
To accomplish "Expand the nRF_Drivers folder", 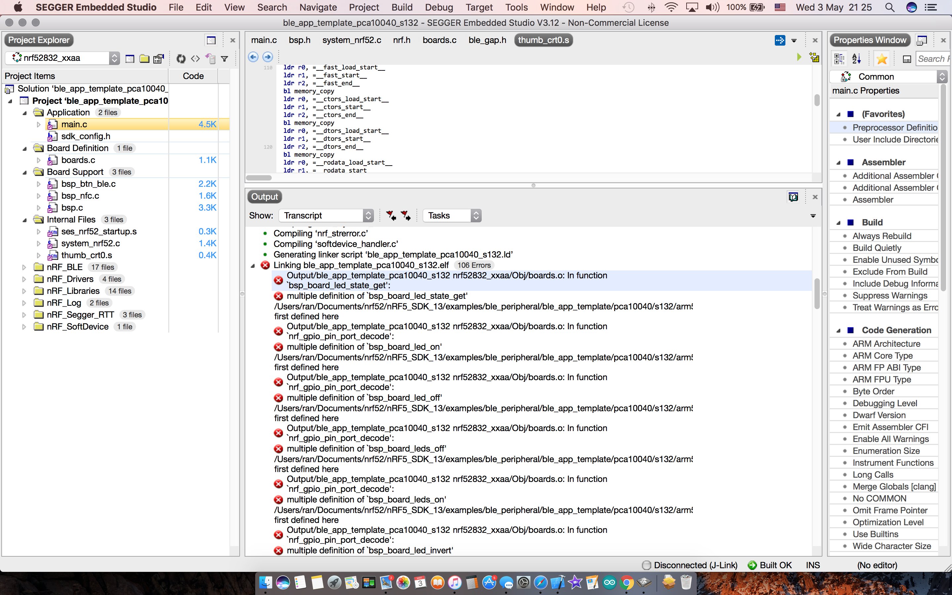I will (x=24, y=279).
